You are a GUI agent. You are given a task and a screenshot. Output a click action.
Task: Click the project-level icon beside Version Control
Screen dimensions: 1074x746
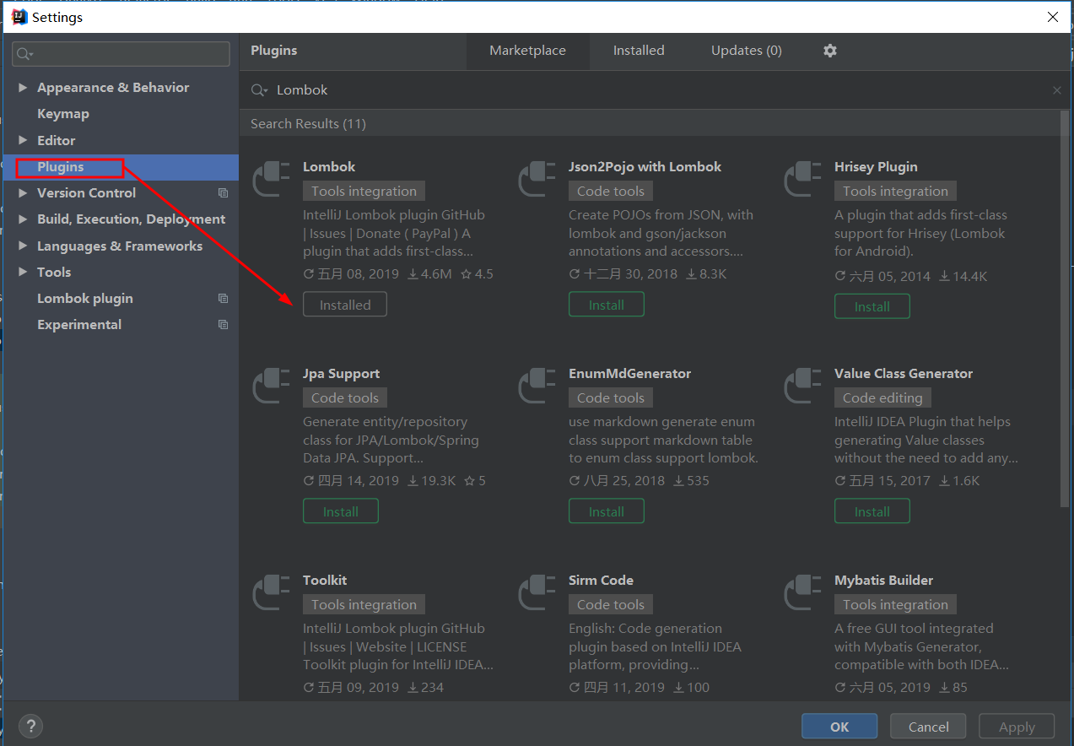223,193
